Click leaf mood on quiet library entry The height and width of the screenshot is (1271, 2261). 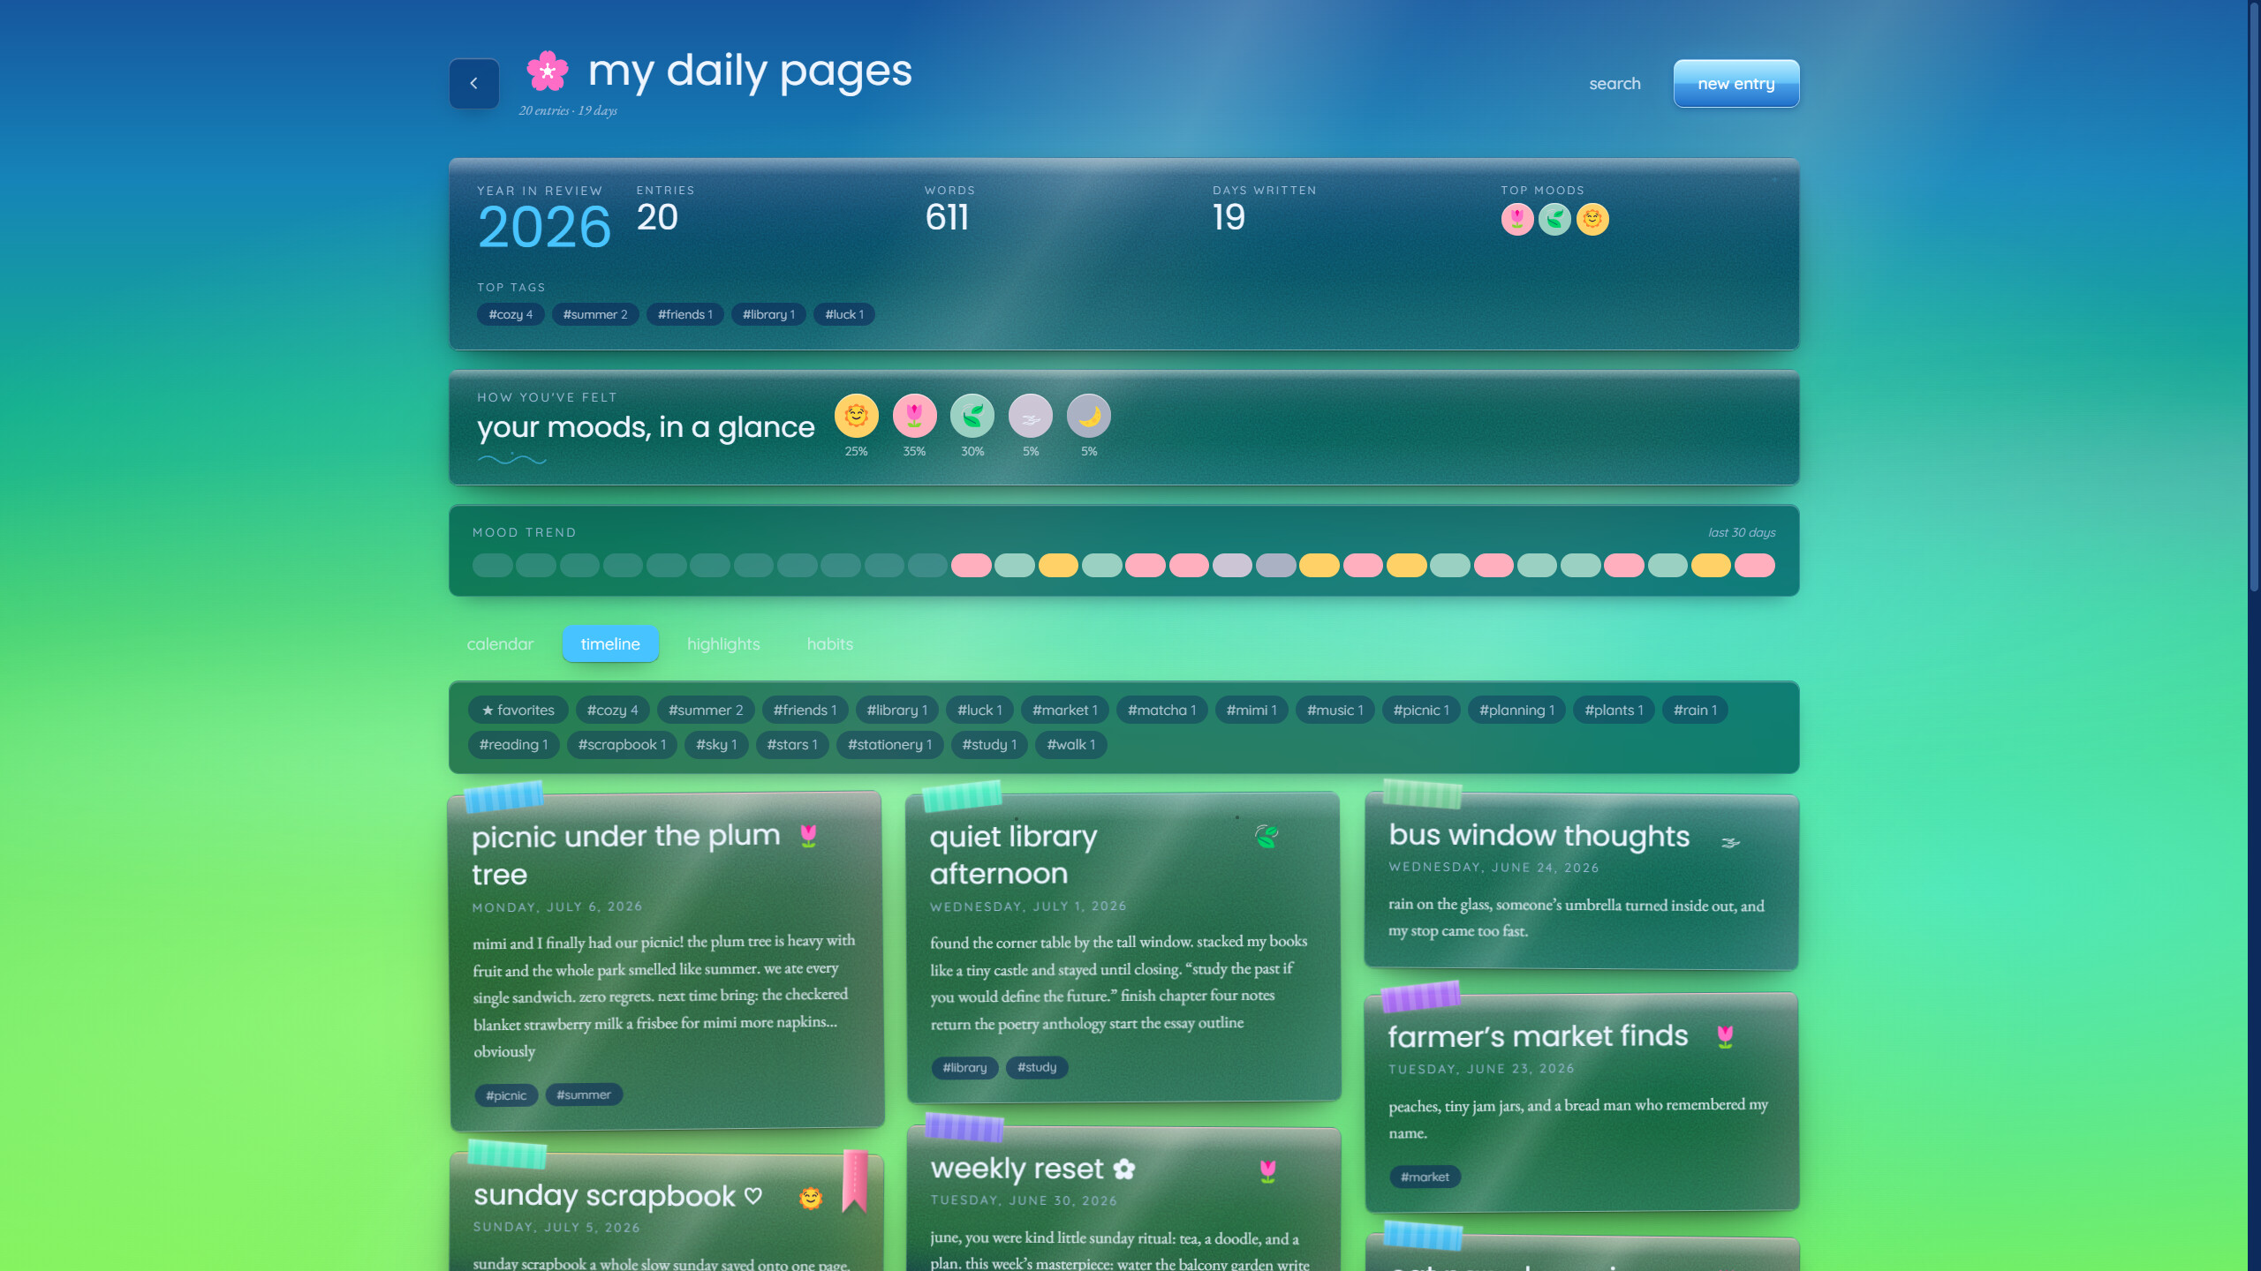tap(1267, 836)
